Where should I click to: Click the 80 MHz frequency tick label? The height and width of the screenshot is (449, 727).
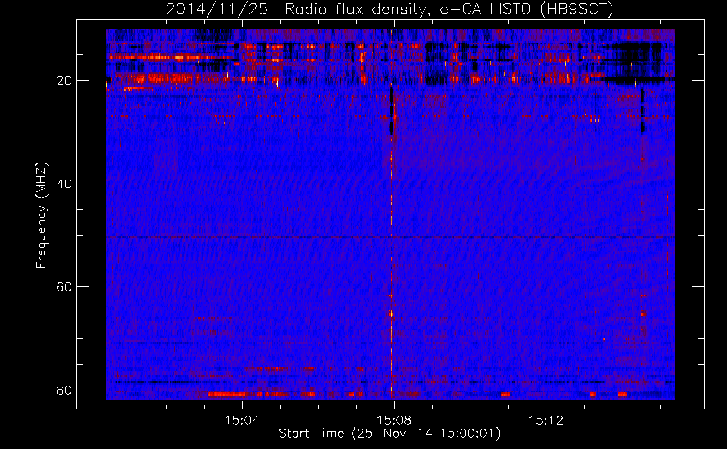pos(65,390)
